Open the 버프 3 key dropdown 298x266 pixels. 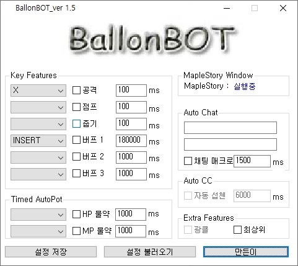pos(38,174)
